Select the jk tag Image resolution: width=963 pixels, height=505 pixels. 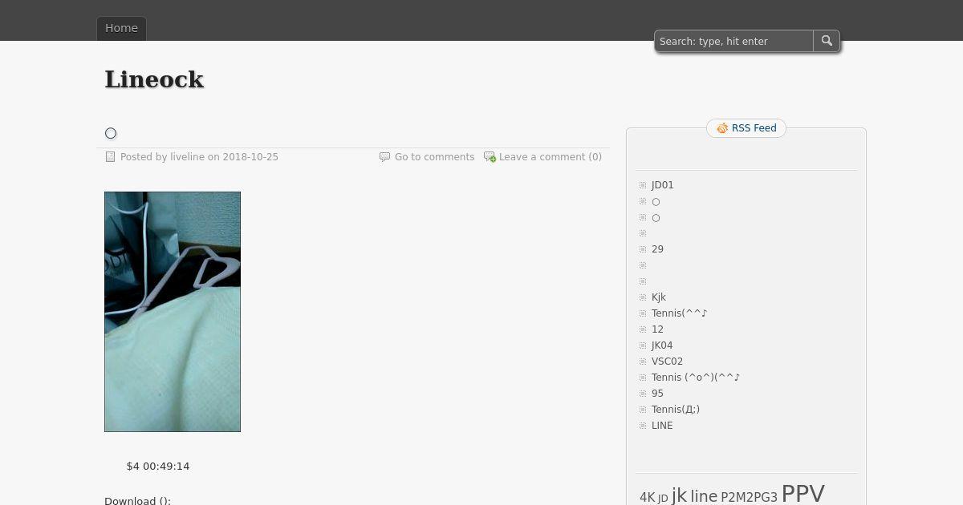[x=679, y=495]
